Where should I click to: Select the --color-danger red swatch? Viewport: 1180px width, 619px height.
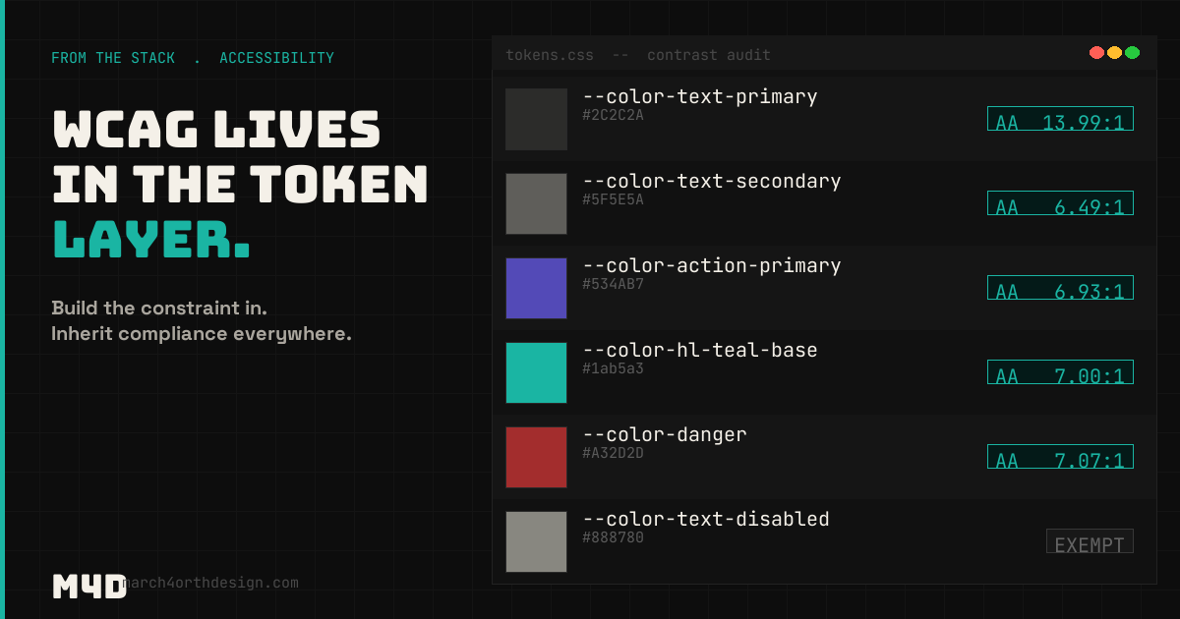(x=536, y=457)
